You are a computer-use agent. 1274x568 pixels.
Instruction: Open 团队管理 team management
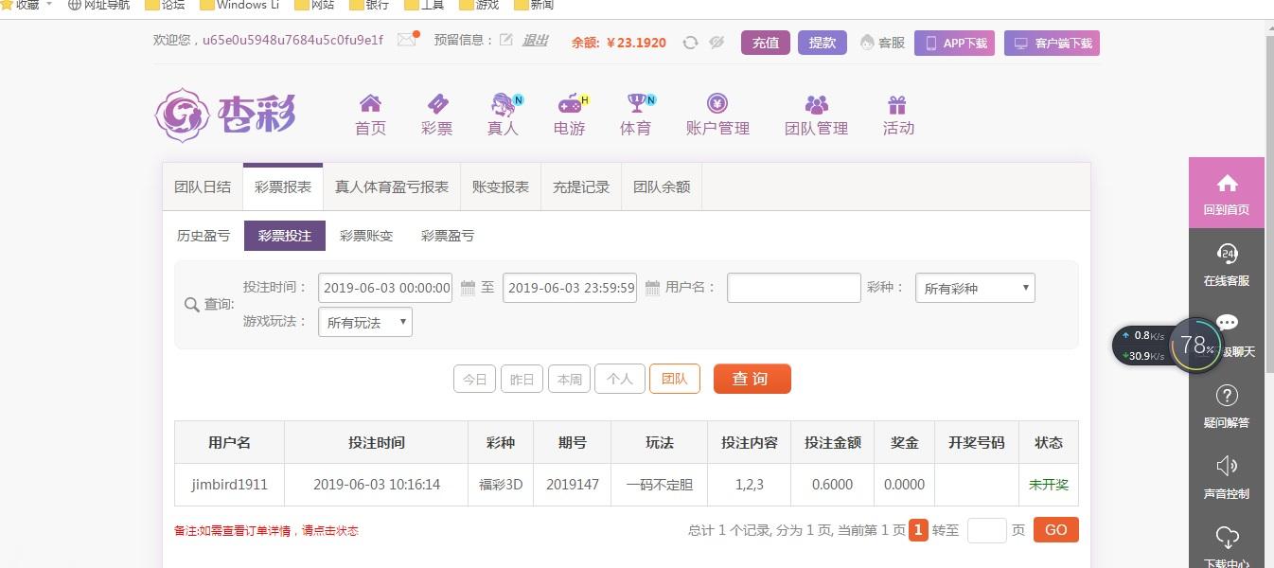click(816, 115)
